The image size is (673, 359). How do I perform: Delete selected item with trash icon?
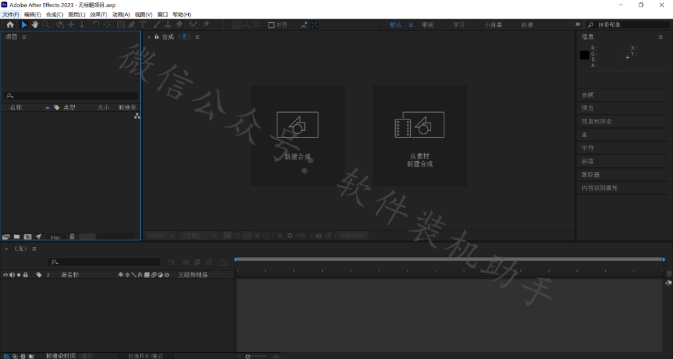(72, 236)
